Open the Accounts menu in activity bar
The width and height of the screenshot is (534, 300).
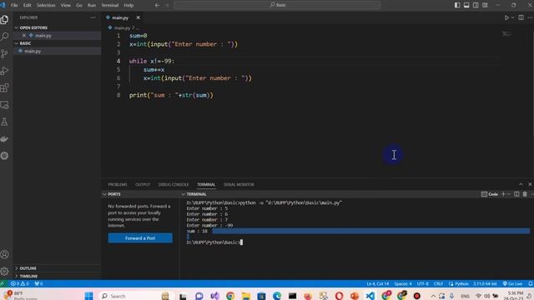5,254
